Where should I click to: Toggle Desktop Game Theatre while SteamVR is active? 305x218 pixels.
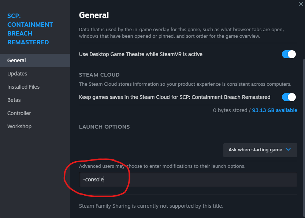[289, 54]
